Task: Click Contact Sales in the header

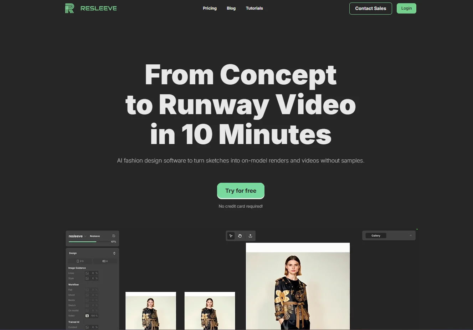Action: [370, 8]
